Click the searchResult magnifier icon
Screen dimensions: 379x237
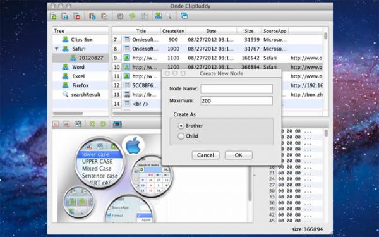click(x=65, y=94)
